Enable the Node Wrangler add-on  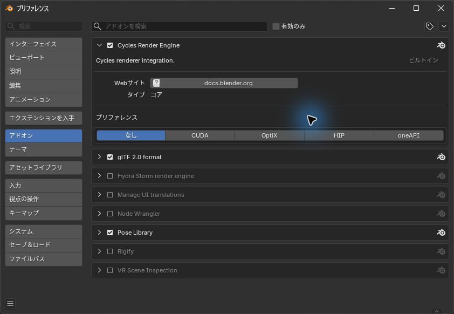[110, 214]
